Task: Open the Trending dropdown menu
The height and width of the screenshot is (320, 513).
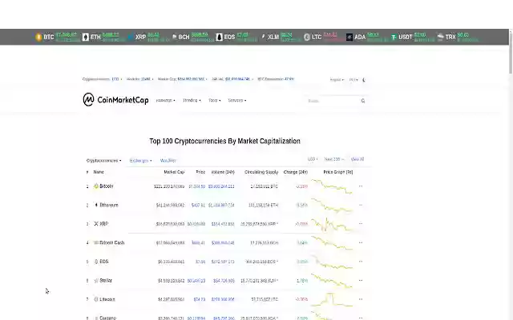Action: [x=192, y=100]
